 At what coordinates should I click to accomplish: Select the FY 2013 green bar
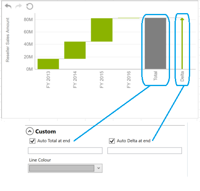48,64
